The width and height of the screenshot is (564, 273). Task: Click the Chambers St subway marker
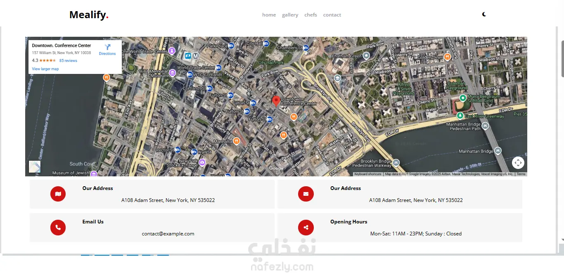pyautogui.click(x=306, y=48)
